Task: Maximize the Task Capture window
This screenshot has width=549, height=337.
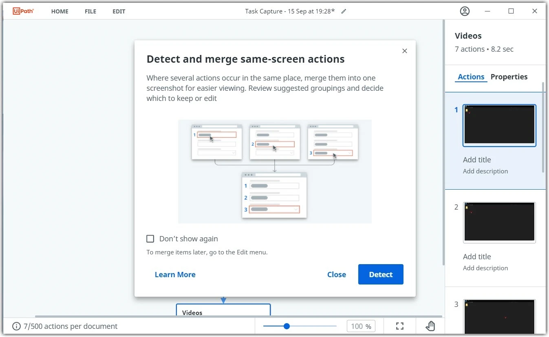Action: [511, 11]
